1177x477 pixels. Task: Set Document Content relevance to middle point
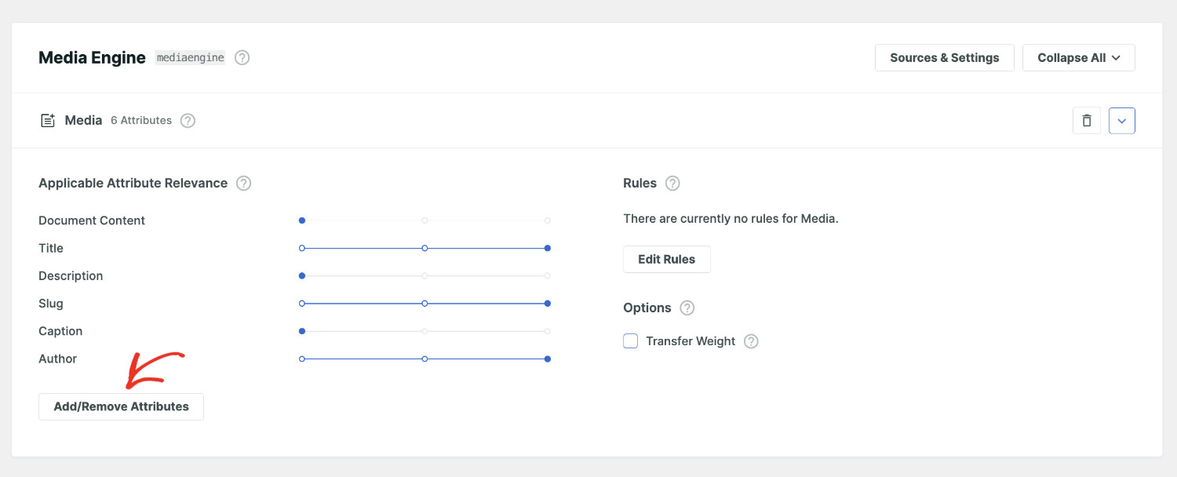click(425, 220)
